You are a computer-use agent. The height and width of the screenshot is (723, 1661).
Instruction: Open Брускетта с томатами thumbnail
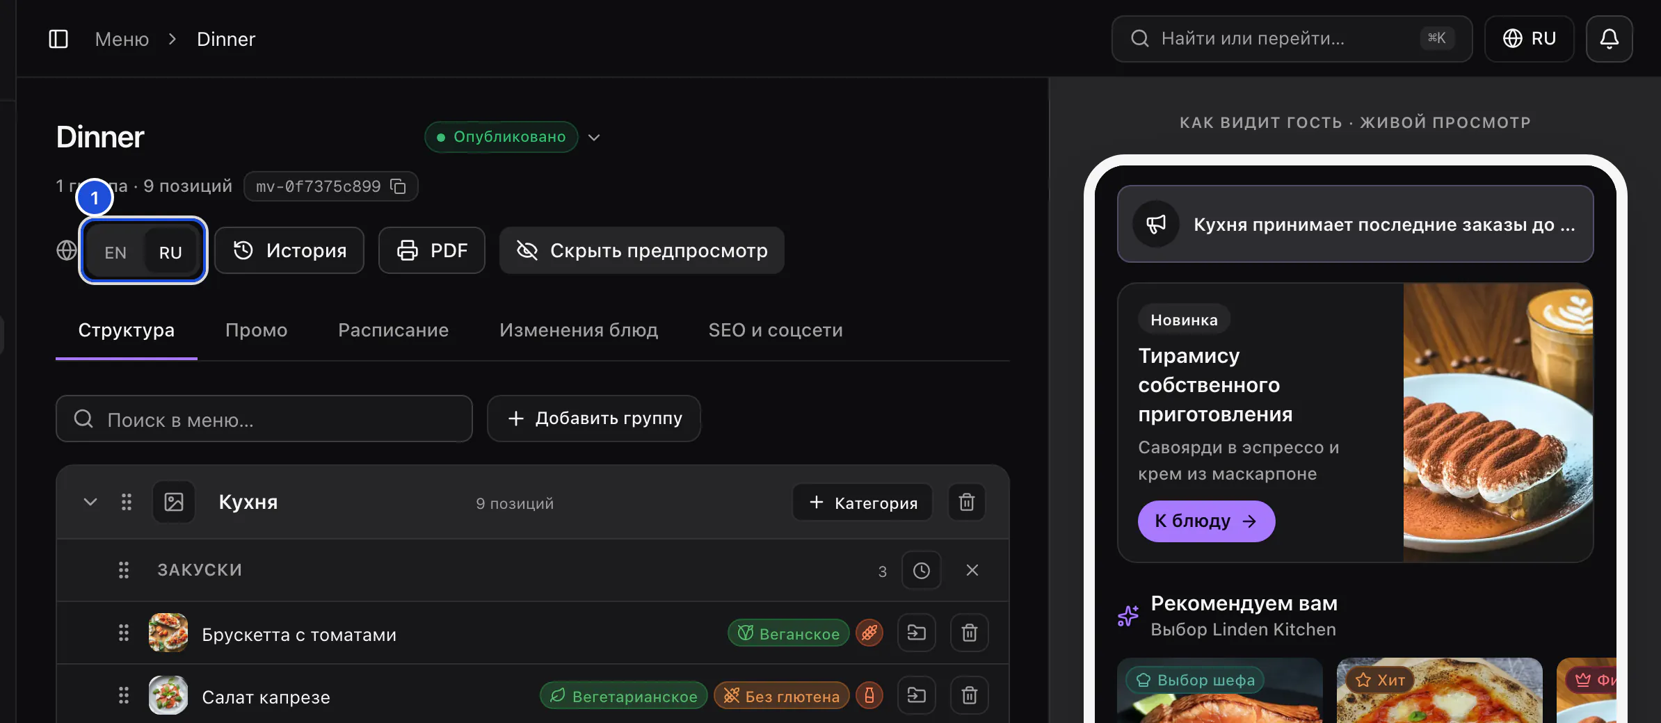168,633
